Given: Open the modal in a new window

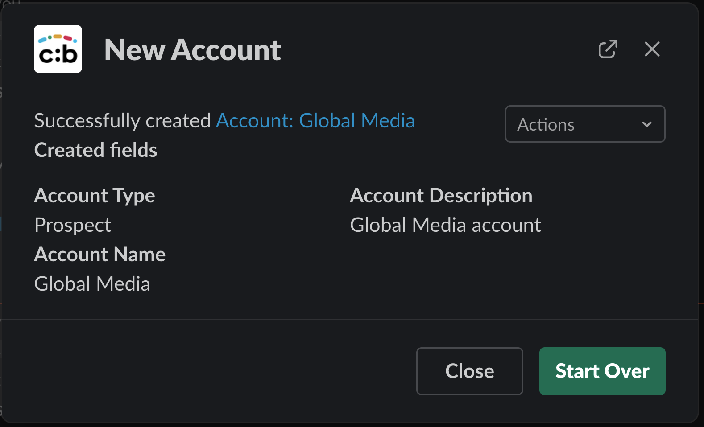Looking at the screenshot, I should point(608,49).
